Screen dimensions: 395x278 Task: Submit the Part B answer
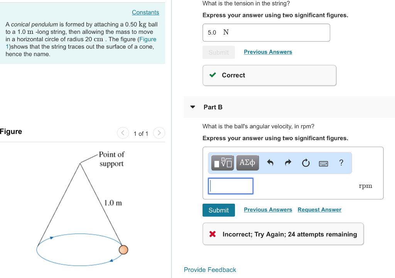(x=218, y=210)
